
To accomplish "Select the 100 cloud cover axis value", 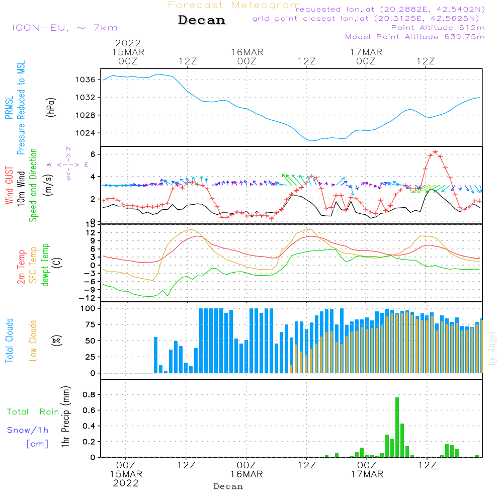I will point(88,309).
